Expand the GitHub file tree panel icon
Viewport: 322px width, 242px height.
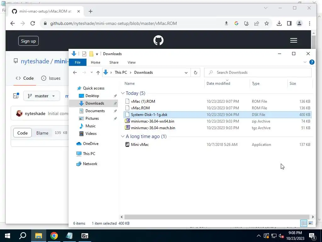pos(16,95)
